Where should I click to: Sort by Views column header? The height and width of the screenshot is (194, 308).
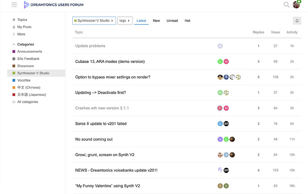pyautogui.click(x=275, y=32)
